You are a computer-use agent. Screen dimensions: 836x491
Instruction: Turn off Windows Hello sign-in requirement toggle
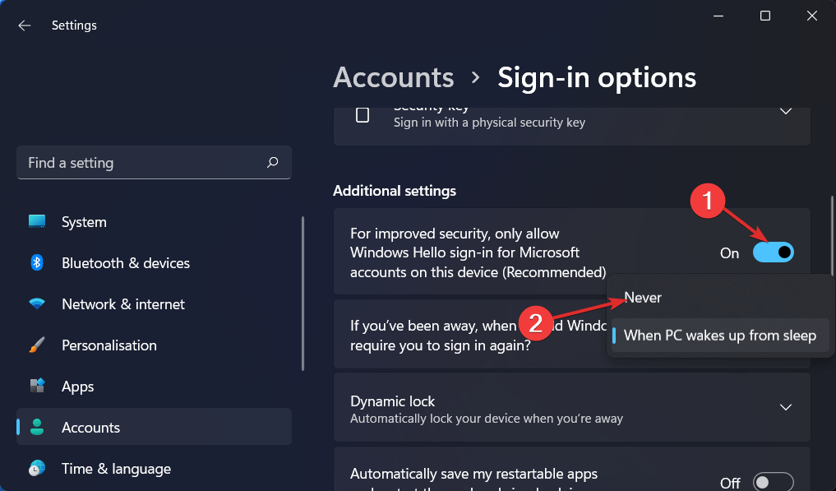772,252
